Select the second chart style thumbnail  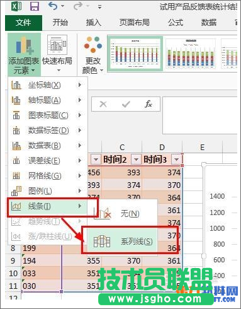(x=191, y=54)
